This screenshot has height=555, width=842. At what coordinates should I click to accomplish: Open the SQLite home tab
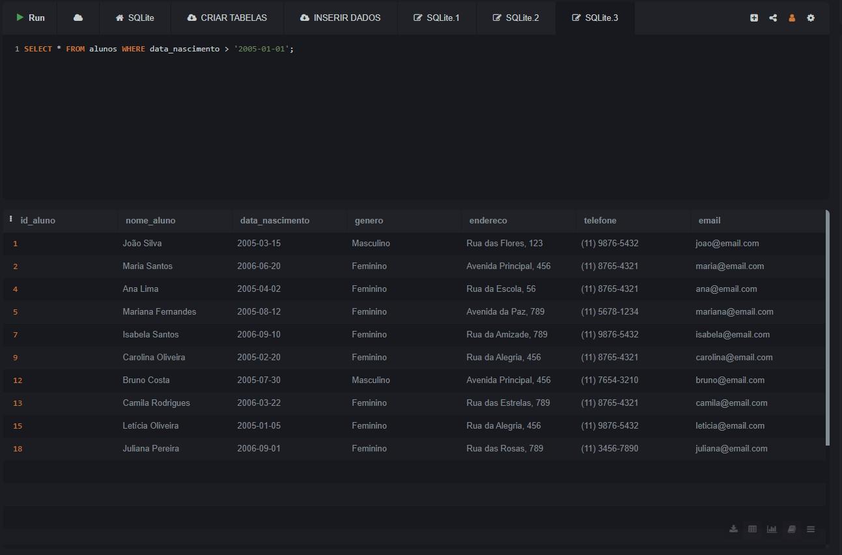point(135,18)
